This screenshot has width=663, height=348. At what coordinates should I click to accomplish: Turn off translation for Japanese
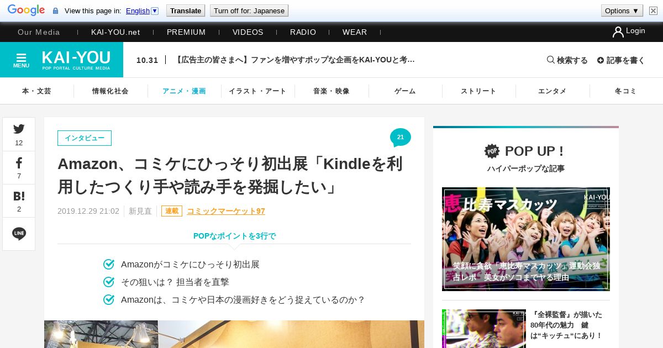(x=249, y=10)
